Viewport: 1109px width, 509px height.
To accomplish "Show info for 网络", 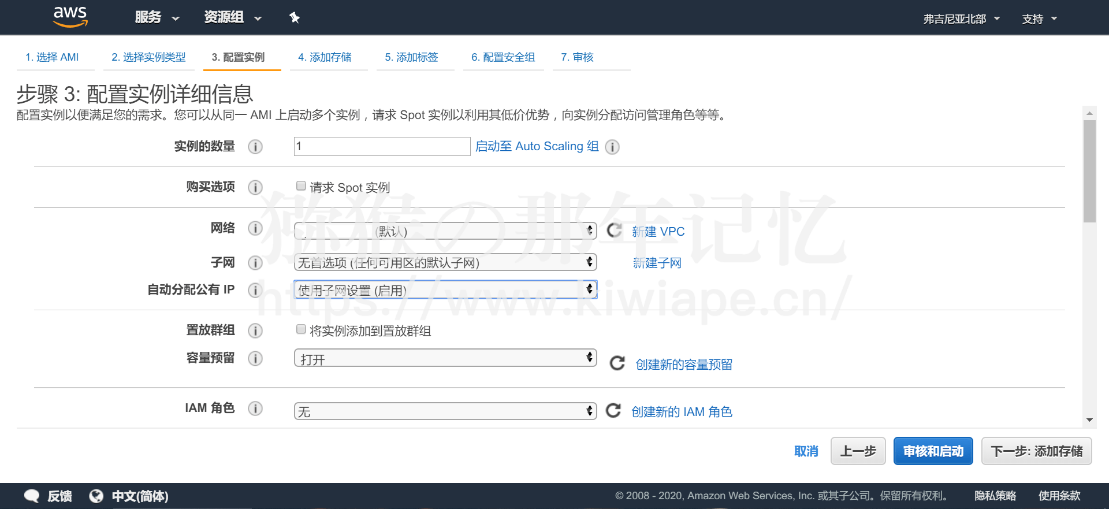I will (255, 228).
